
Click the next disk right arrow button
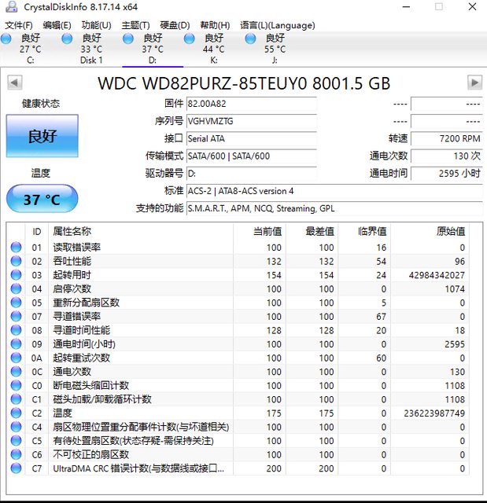coord(474,83)
